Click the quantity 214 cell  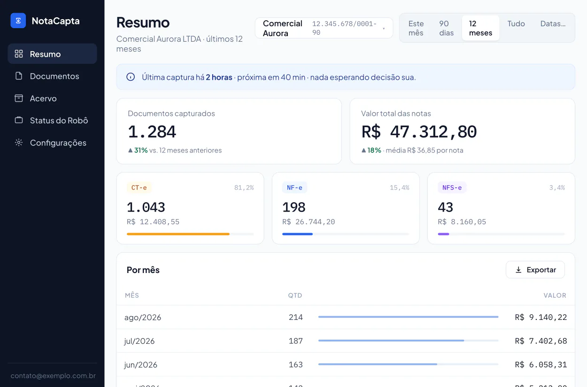pyautogui.click(x=296, y=318)
